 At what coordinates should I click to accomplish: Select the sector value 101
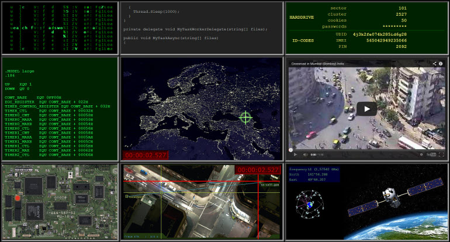pos(402,8)
